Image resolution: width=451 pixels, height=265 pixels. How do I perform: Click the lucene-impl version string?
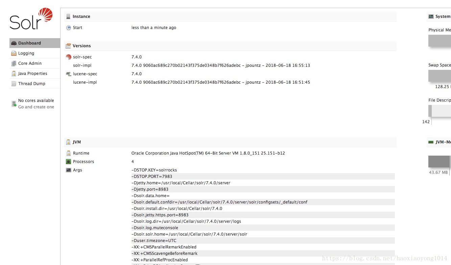pos(221,82)
